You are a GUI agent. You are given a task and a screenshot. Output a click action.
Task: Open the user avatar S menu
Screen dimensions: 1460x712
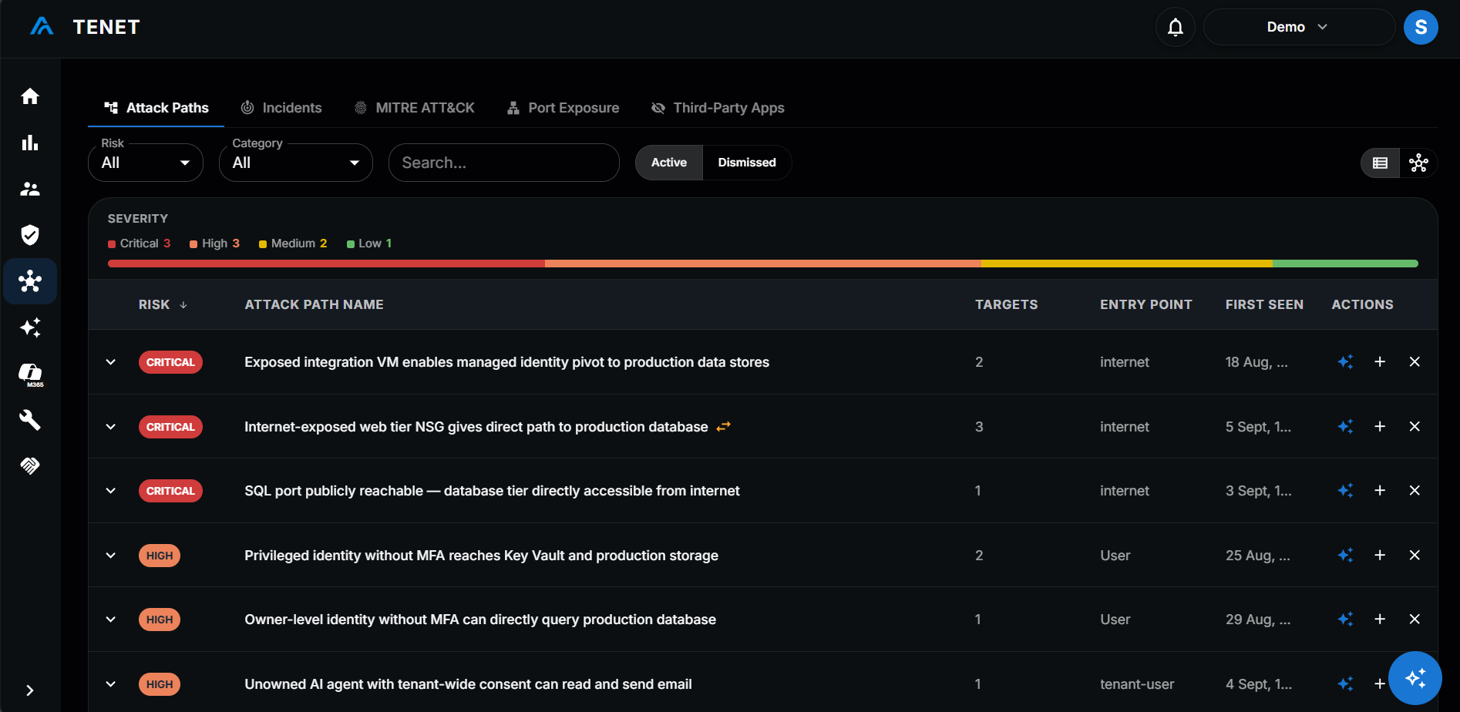[x=1421, y=28]
